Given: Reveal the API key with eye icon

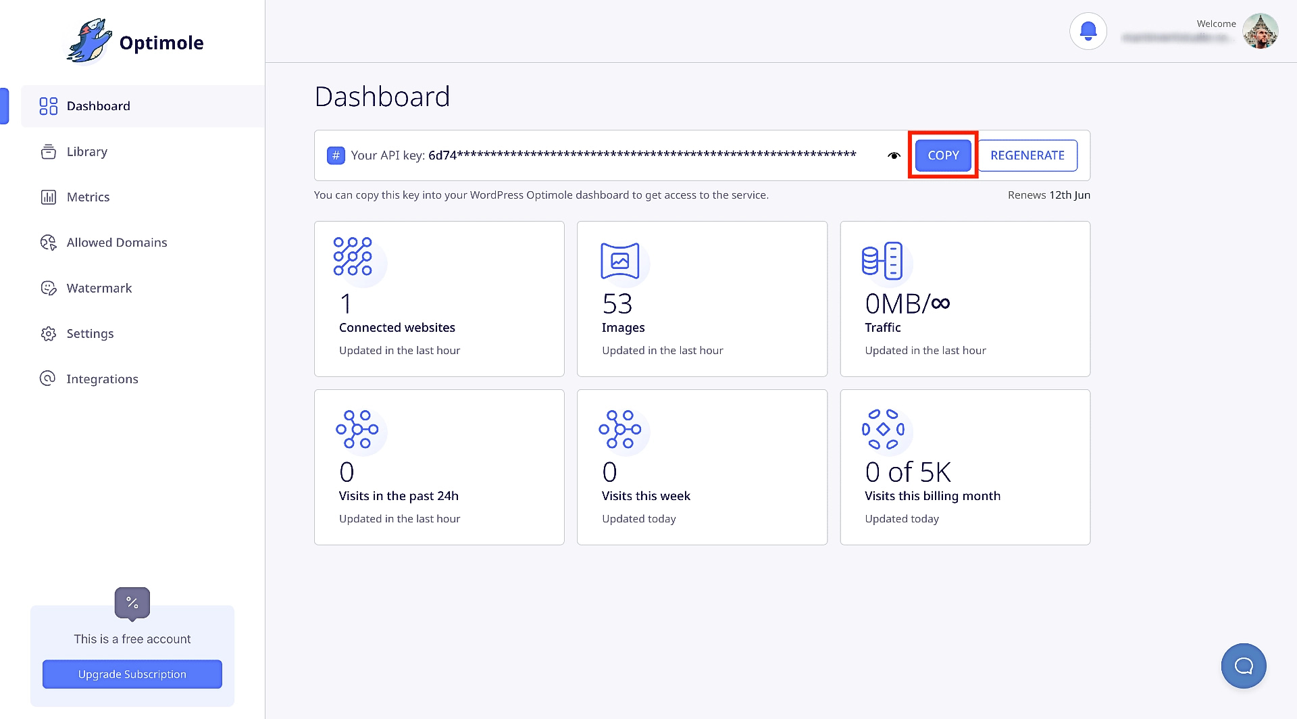Looking at the screenshot, I should [x=894, y=155].
